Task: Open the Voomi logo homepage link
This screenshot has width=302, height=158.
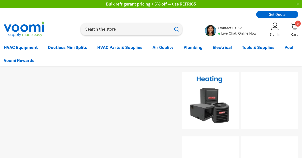Action: [x=24, y=29]
